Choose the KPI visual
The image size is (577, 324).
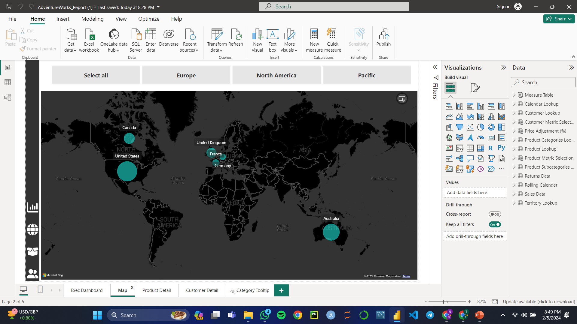tap(449, 148)
